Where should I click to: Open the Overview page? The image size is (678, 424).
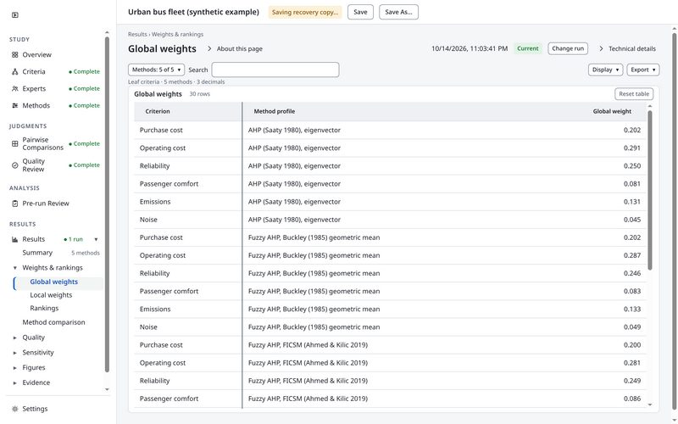point(36,55)
